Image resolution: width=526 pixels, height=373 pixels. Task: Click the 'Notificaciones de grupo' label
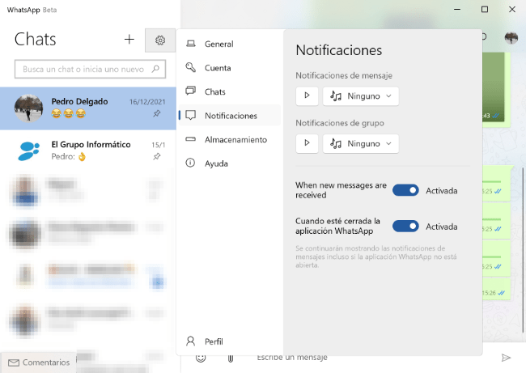click(340, 123)
